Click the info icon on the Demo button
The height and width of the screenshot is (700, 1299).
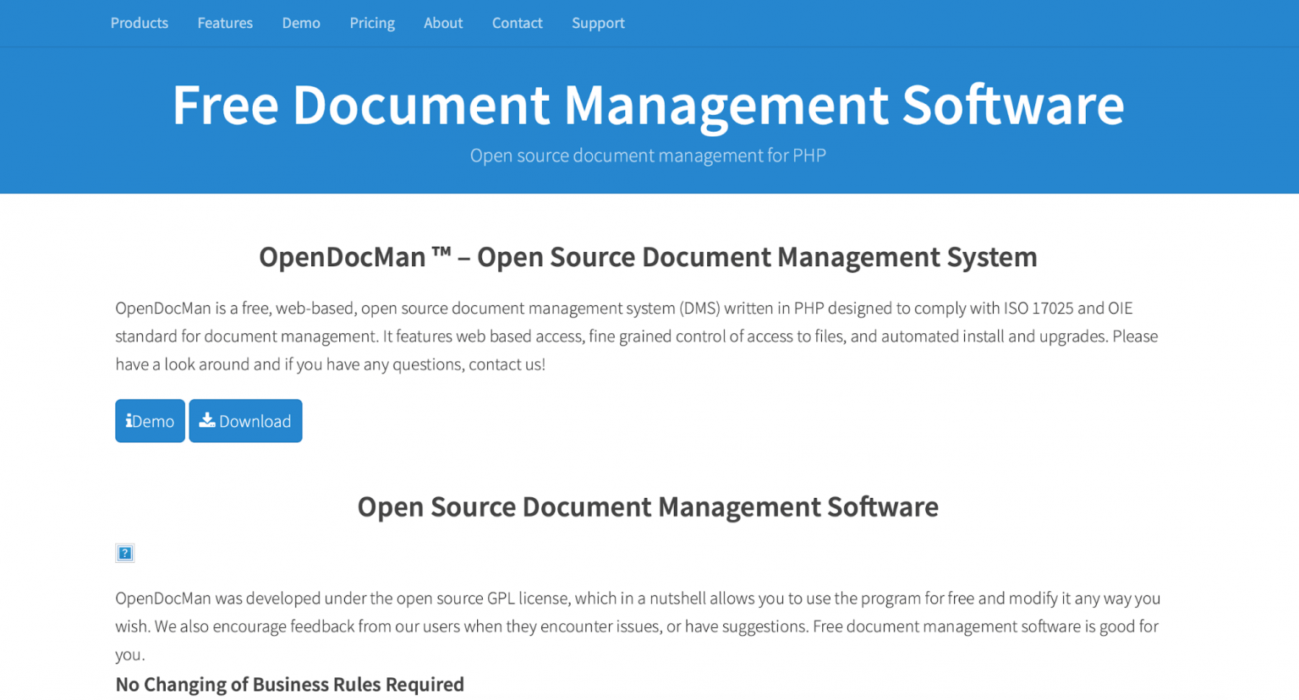coord(129,420)
